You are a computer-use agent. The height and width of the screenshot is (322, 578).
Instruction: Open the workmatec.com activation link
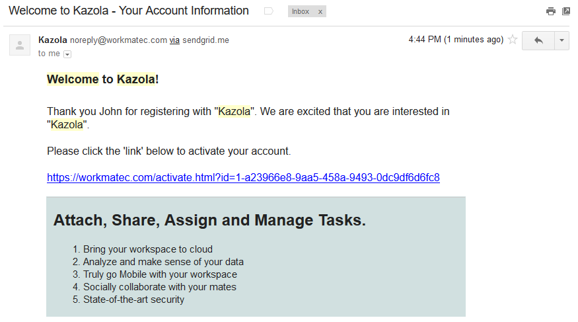pyautogui.click(x=243, y=177)
